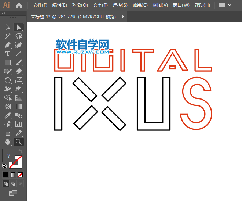The height and width of the screenshot is (201, 242).
Task: Select the Width/Warp tool
Action: pos(8,89)
